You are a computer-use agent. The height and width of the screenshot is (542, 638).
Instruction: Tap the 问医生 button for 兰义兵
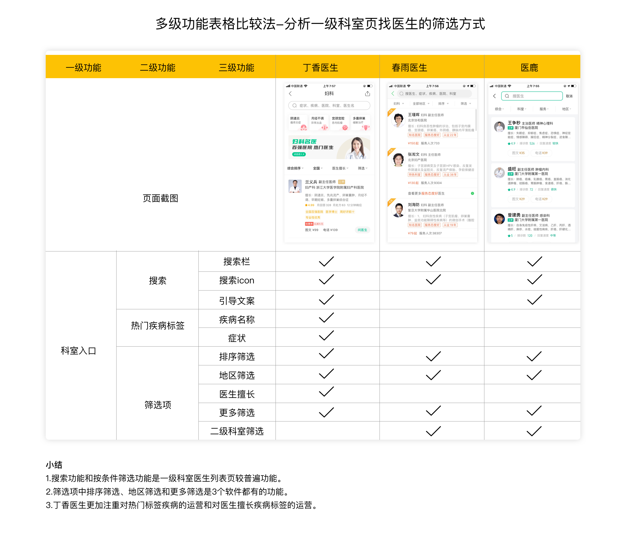(x=362, y=230)
